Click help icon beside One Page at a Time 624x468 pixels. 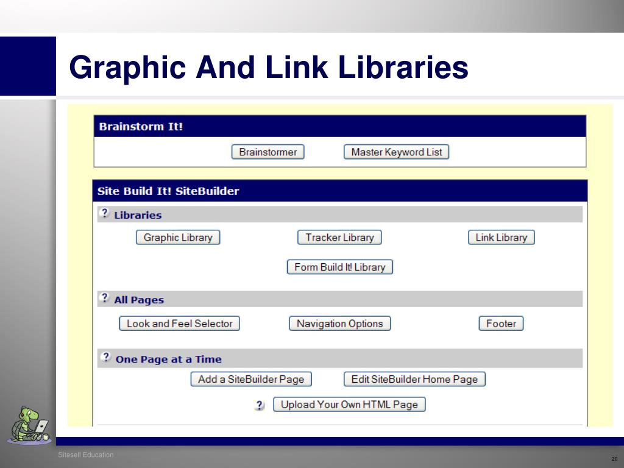(x=105, y=356)
